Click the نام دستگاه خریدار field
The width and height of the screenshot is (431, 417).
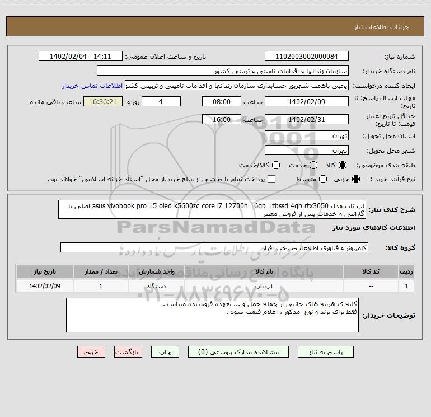[223, 71]
